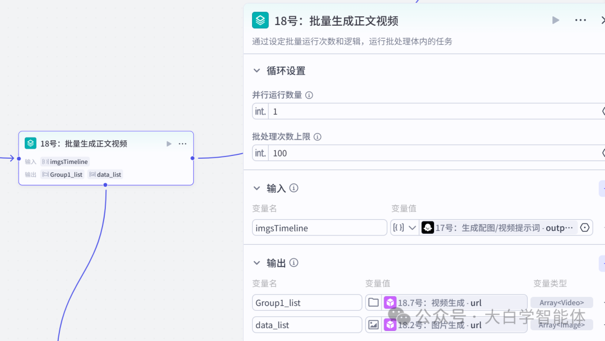Show info tooltip for 批处理次数上限

click(x=318, y=136)
